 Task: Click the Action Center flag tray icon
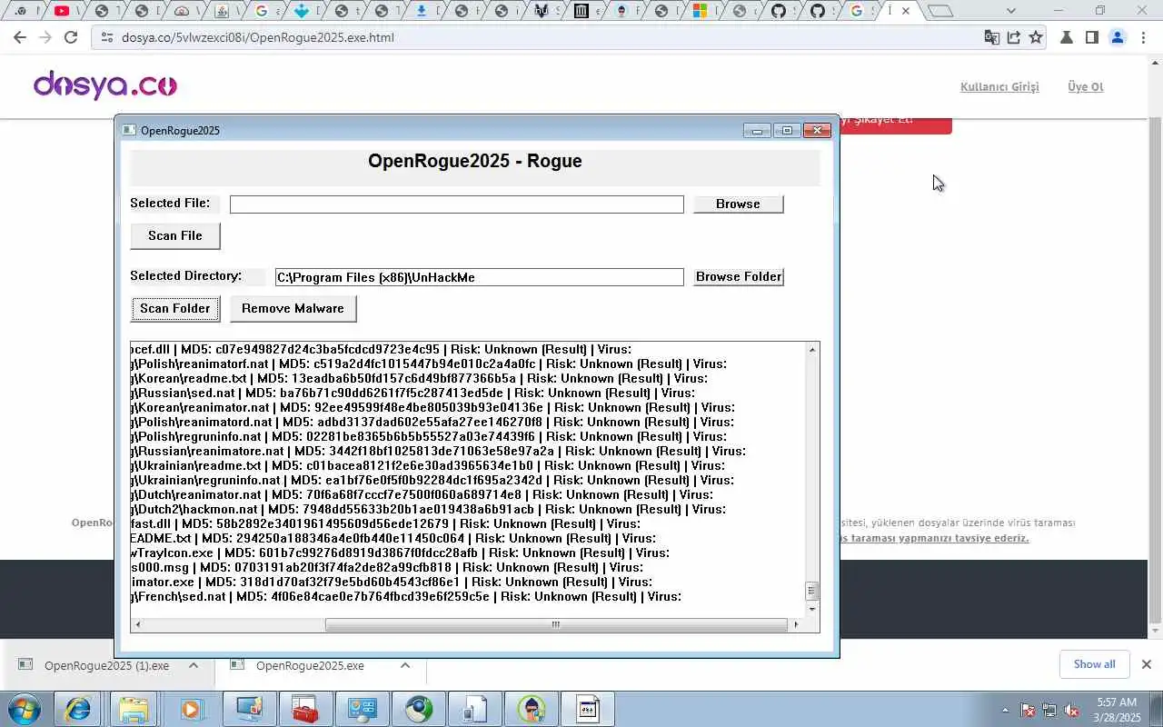tap(1028, 710)
